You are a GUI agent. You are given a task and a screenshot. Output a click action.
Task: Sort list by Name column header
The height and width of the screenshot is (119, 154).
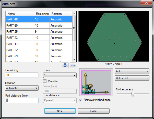pyautogui.click(x=20, y=14)
